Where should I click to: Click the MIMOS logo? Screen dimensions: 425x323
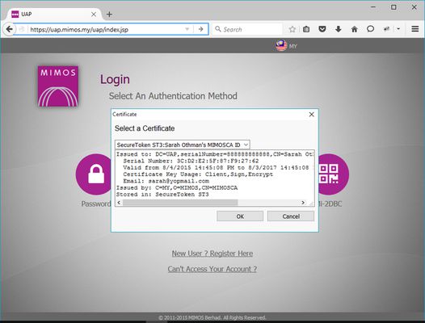click(x=58, y=86)
